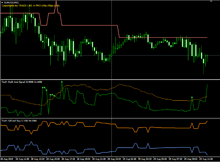
Task: Select the EURUSD,M15 chart title
Action: click(12, 3)
